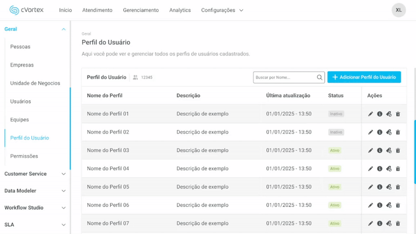Click the edit pencil for Perfil 01

pyautogui.click(x=371, y=114)
